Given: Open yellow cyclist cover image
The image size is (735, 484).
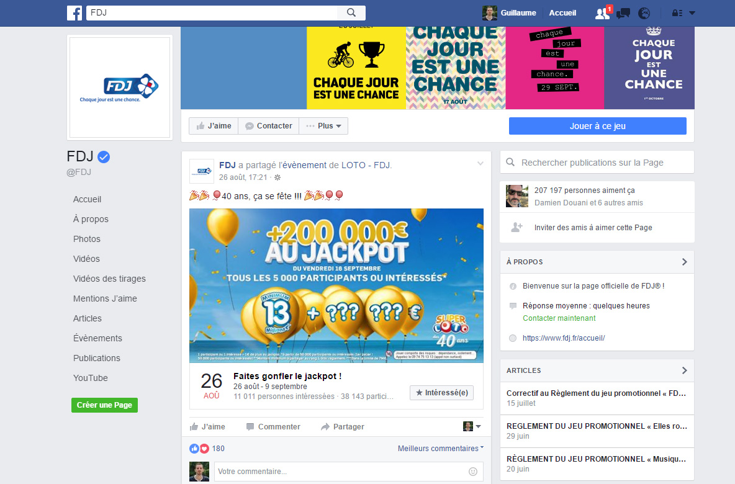Looking at the screenshot, I should coord(356,68).
